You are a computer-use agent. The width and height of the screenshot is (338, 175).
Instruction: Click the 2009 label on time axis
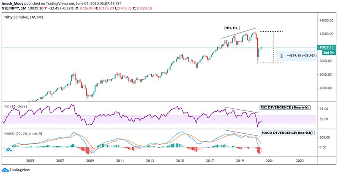(x=90, y=161)
